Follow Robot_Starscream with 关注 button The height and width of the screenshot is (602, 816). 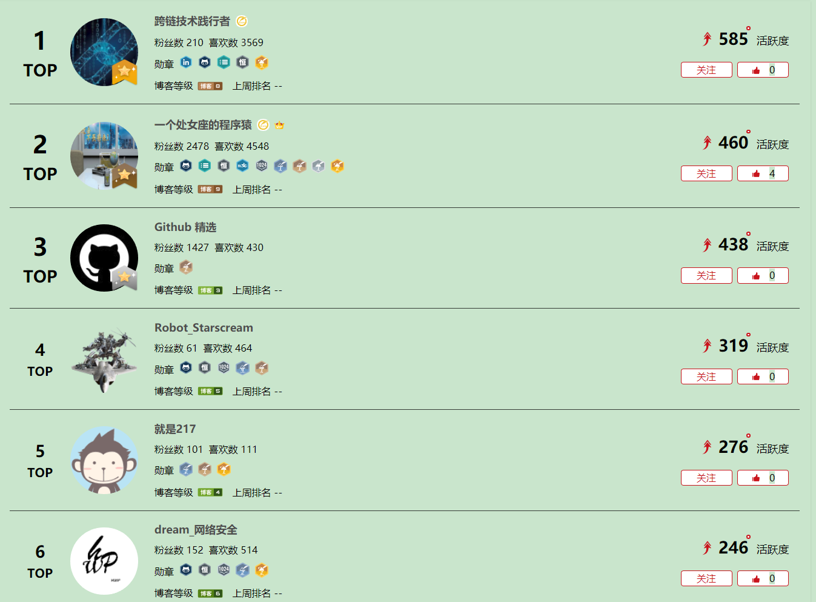(706, 376)
